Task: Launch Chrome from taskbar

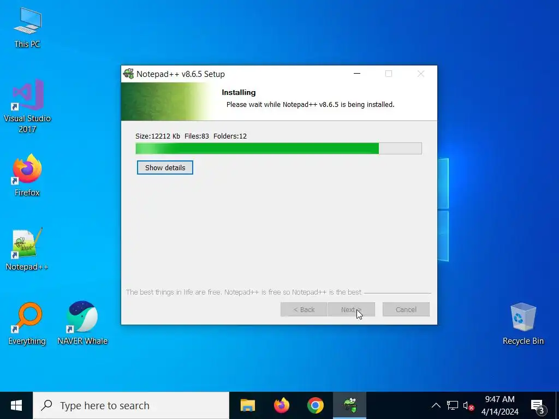Action: tap(315, 405)
